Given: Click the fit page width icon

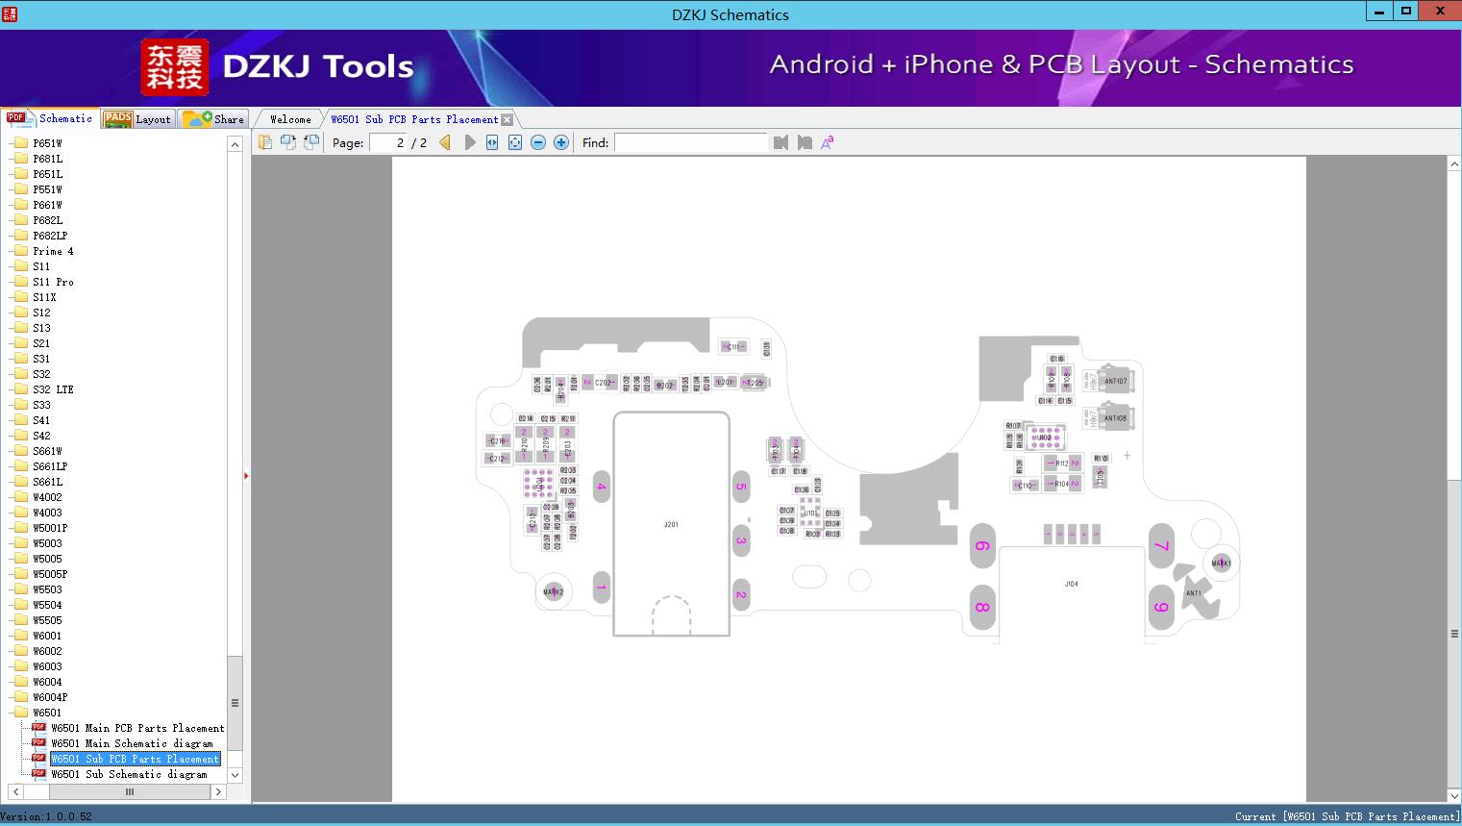Looking at the screenshot, I should [491, 141].
